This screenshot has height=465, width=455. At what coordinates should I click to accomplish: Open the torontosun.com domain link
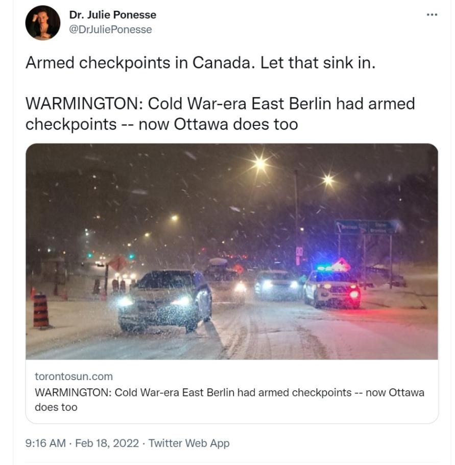pyautogui.click(x=74, y=376)
